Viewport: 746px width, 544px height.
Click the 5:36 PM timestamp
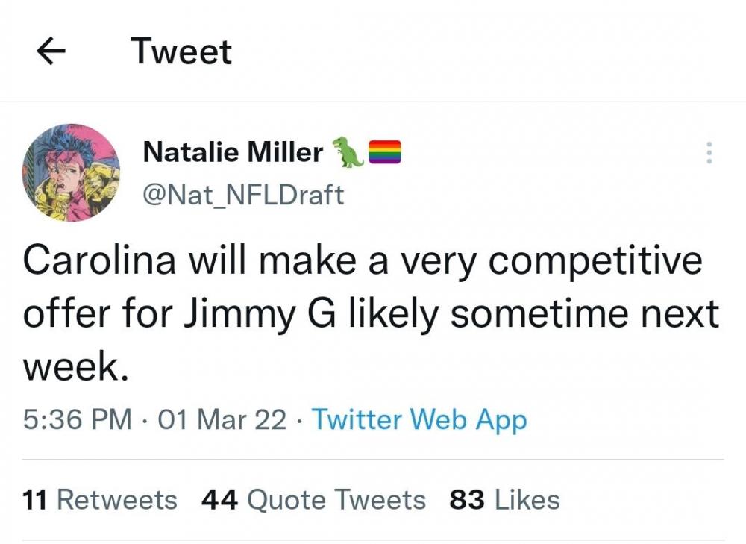tap(77, 419)
